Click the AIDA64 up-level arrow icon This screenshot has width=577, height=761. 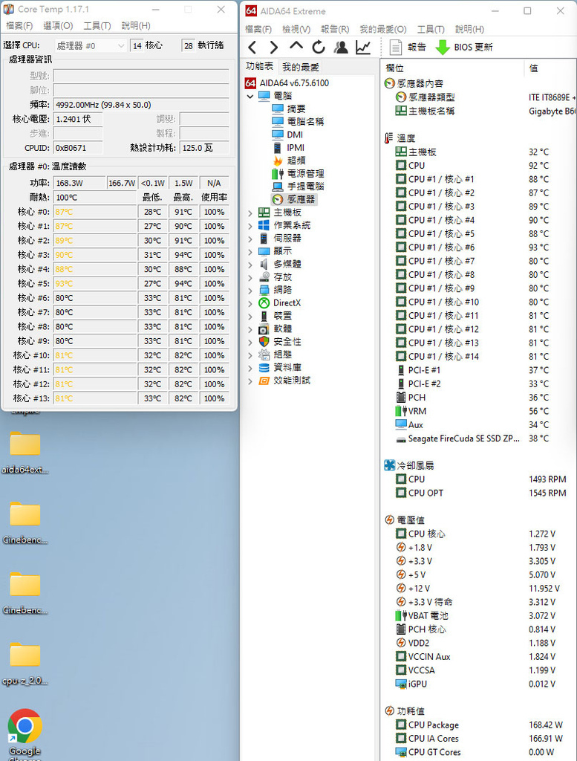click(x=296, y=46)
